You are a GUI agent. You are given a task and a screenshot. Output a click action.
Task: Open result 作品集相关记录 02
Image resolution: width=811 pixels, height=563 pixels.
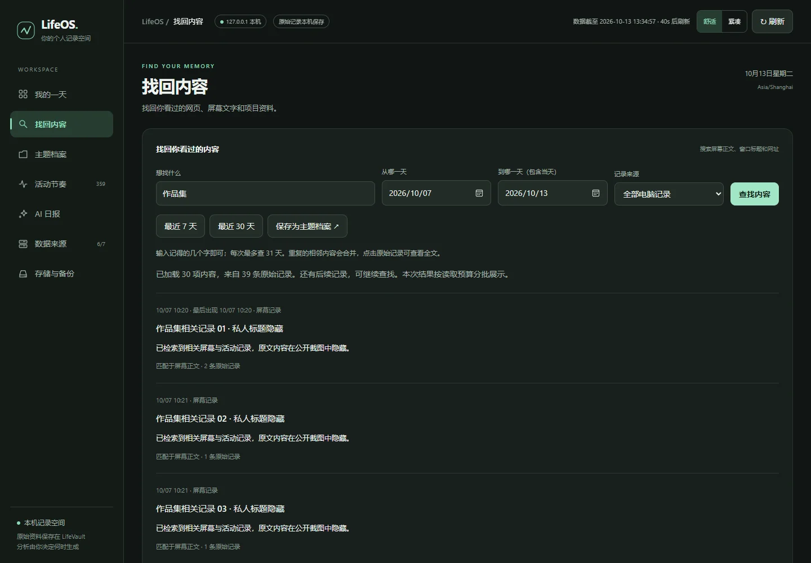click(220, 419)
